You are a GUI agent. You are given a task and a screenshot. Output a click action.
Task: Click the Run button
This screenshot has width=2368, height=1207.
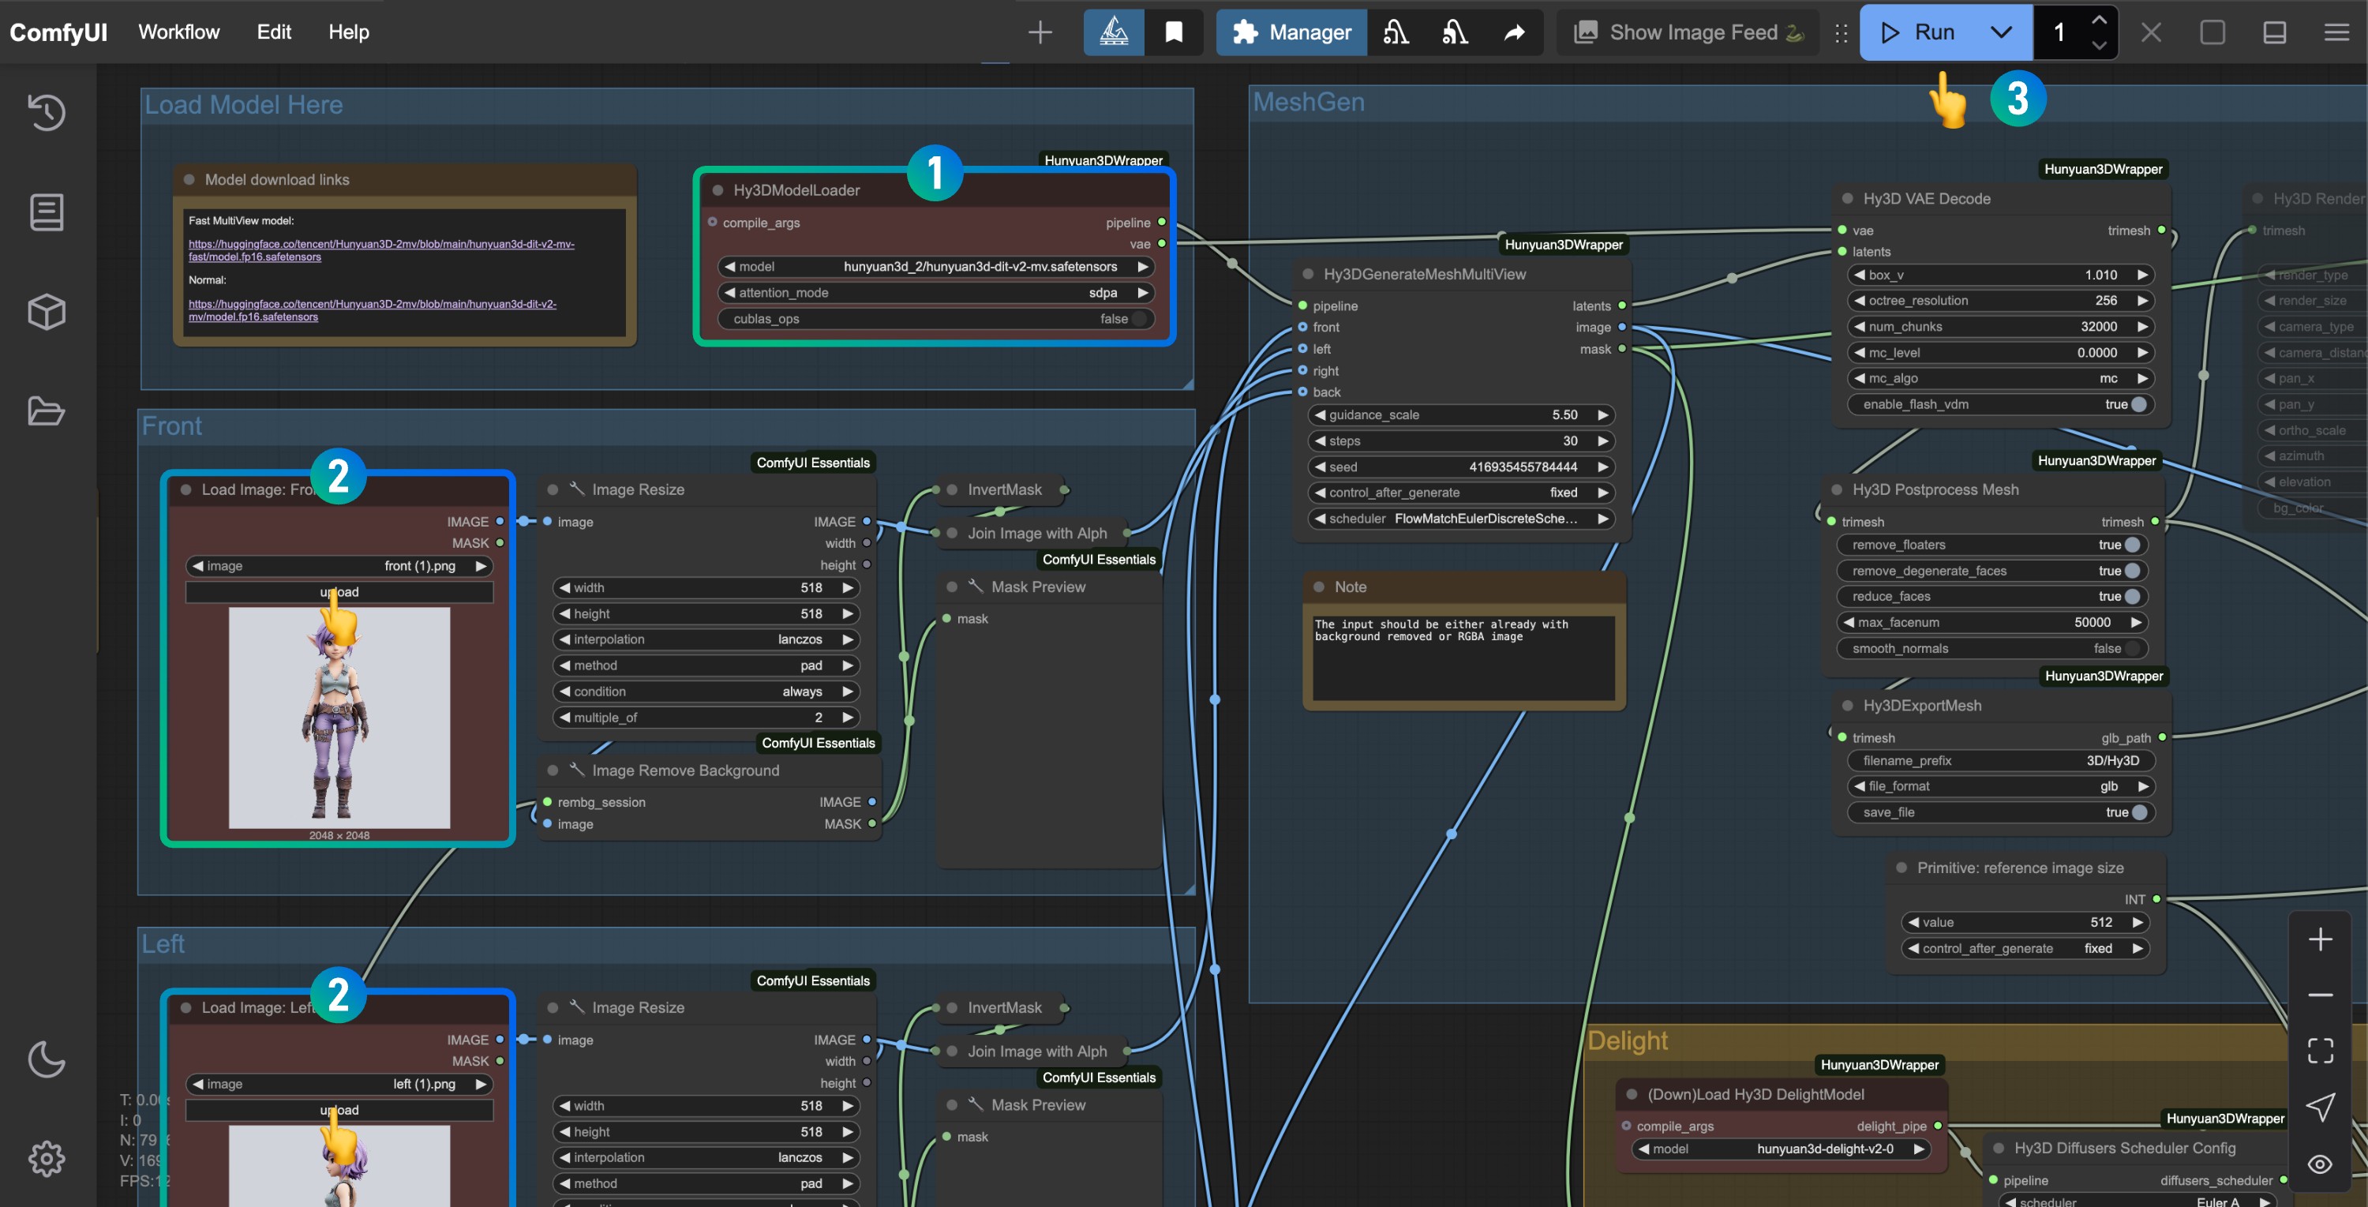click(x=1920, y=32)
